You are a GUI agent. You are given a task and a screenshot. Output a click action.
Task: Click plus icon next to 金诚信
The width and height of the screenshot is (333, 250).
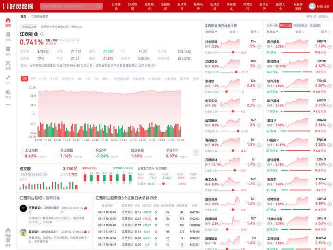click(x=259, y=86)
